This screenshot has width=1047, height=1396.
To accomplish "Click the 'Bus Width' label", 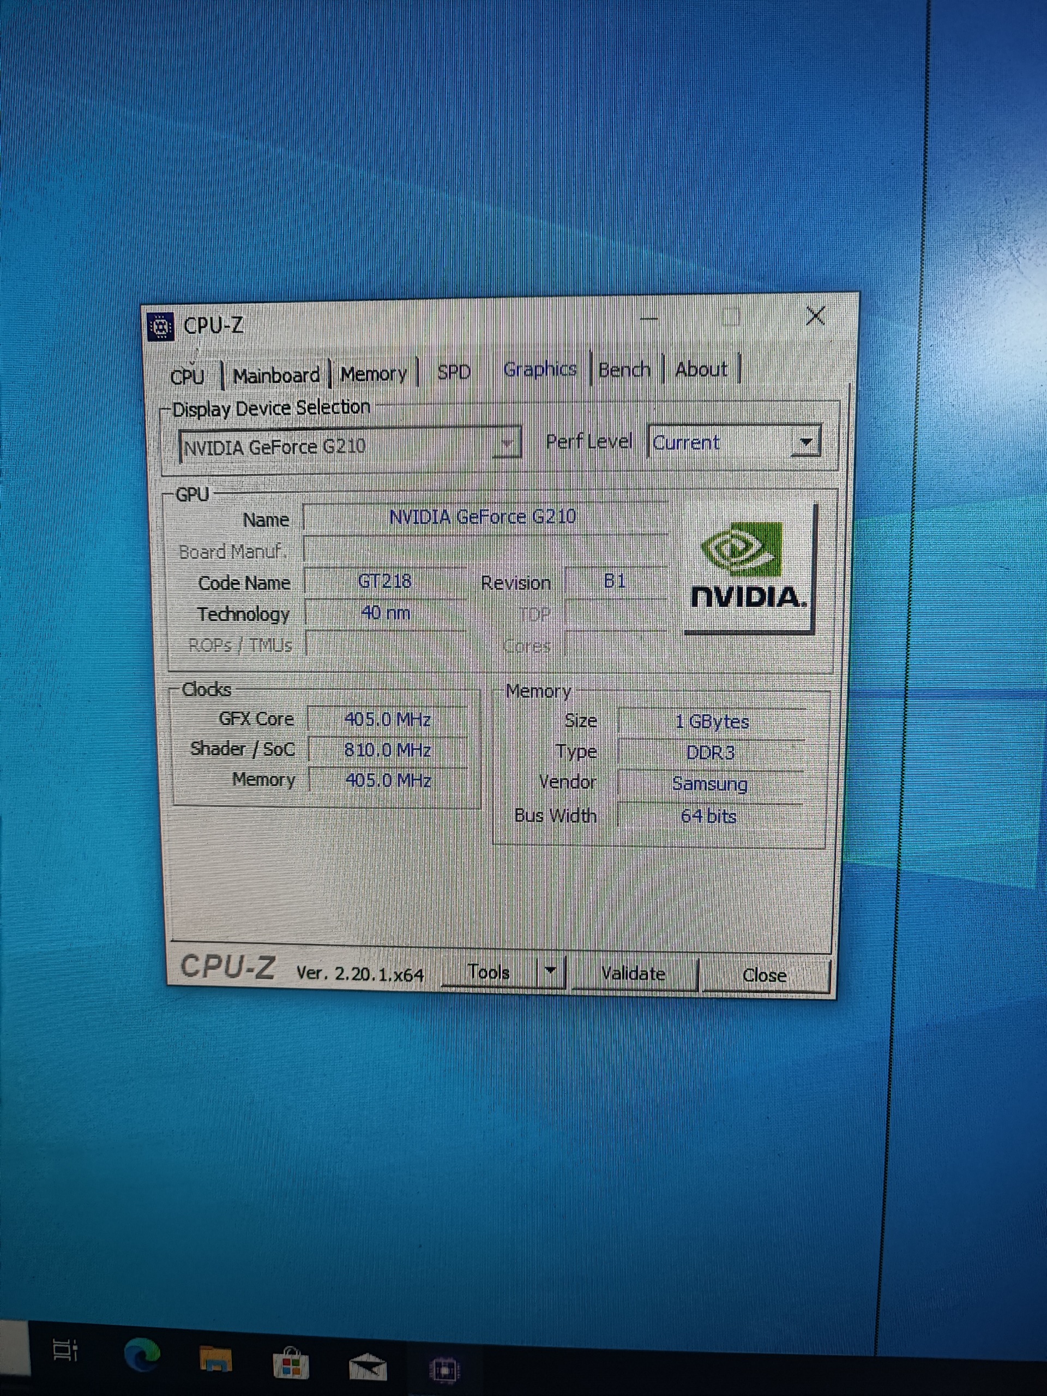I will pyautogui.click(x=555, y=816).
